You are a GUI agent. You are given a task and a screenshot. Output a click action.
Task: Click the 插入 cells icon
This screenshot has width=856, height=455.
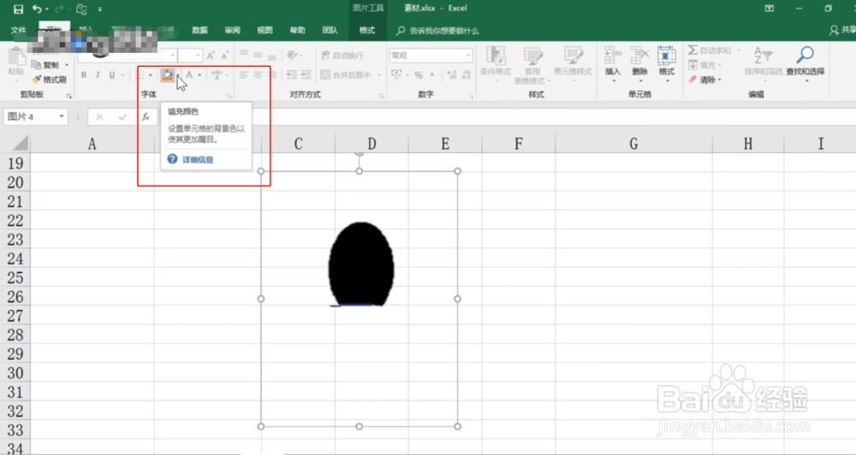(613, 56)
